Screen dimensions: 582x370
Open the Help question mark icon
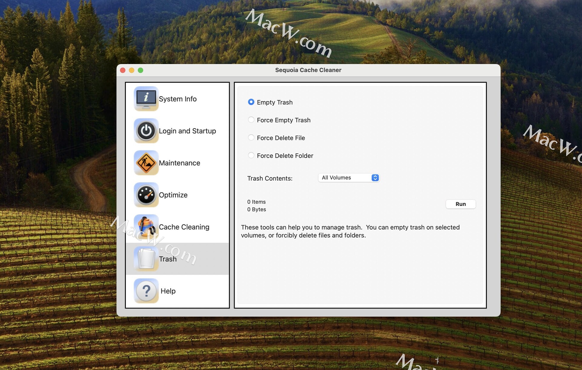point(146,291)
